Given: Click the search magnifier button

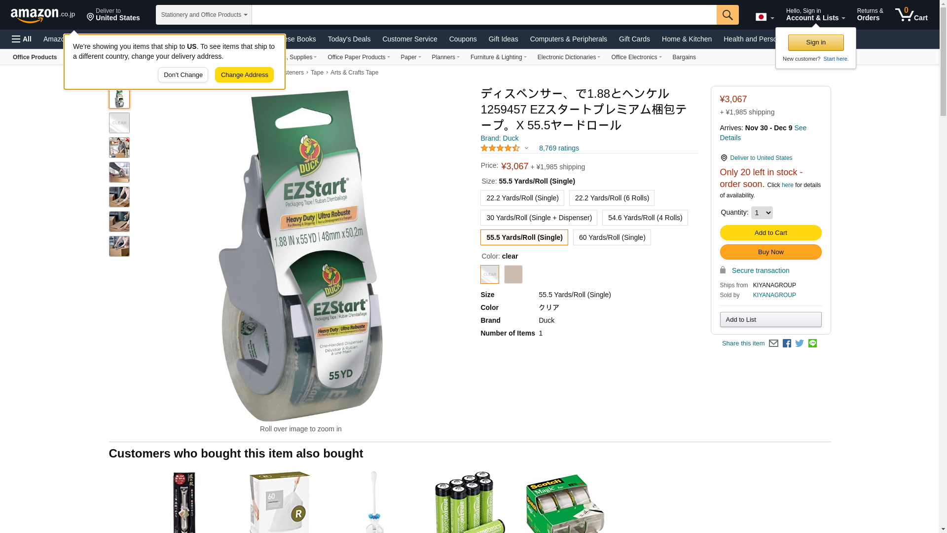Looking at the screenshot, I should click(728, 15).
